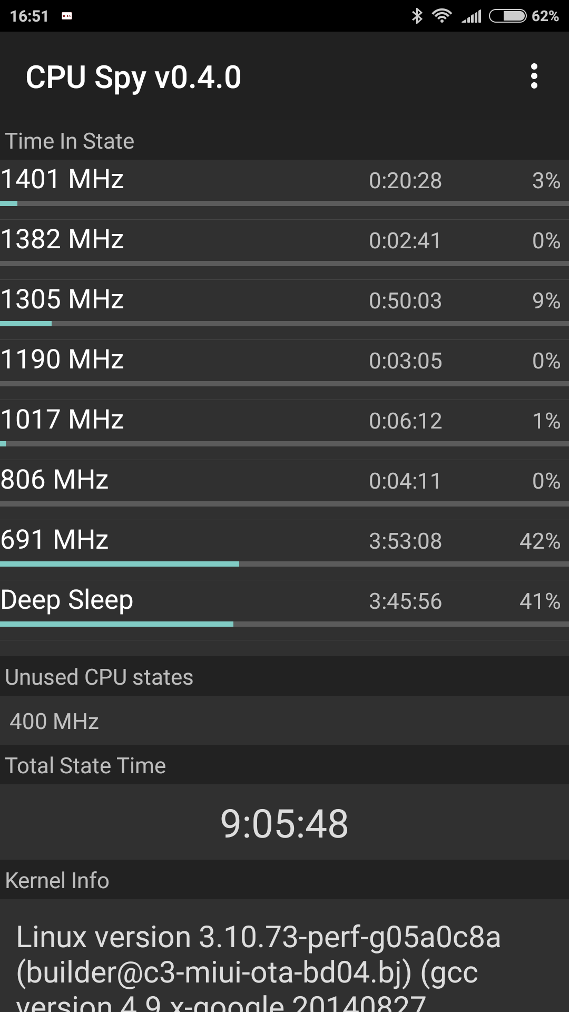Tap the total state time 9:05:48
Image resolution: width=569 pixels, height=1012 pixels.
click(284, 823)
